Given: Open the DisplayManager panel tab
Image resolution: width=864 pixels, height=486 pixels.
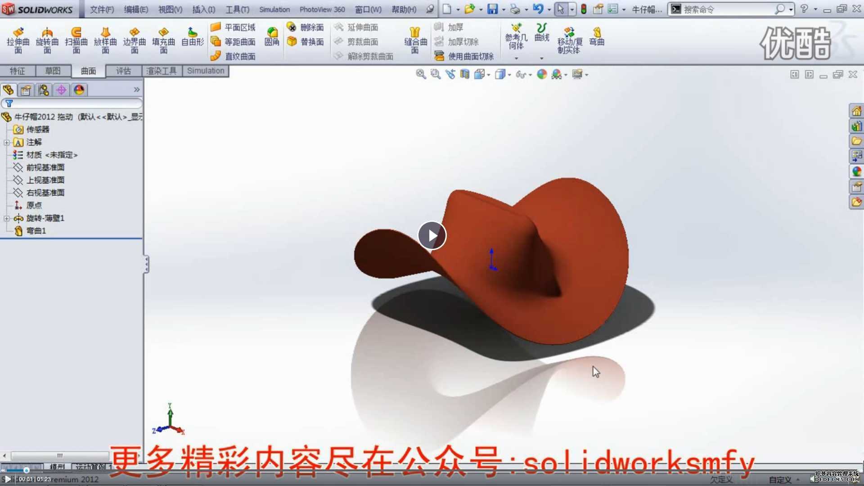Looking at the screenshot, I should pyautogui.click(x=79, y=90).
